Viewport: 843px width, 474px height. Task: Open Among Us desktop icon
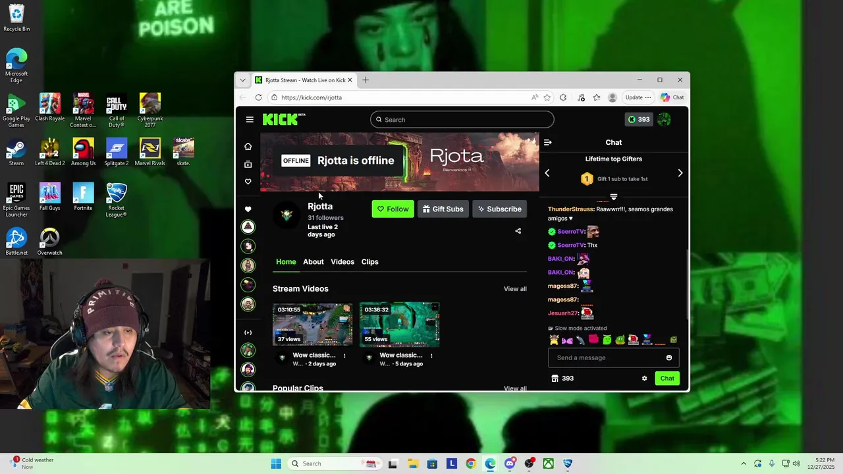[83, 153]
